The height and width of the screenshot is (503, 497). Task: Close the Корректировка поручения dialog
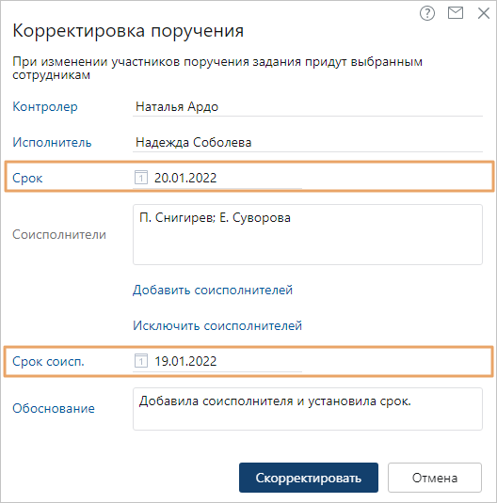(483, 13)
